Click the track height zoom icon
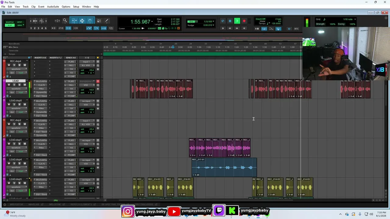The height and width of the screenshot is (219, 390). click(x=42, y=21)
